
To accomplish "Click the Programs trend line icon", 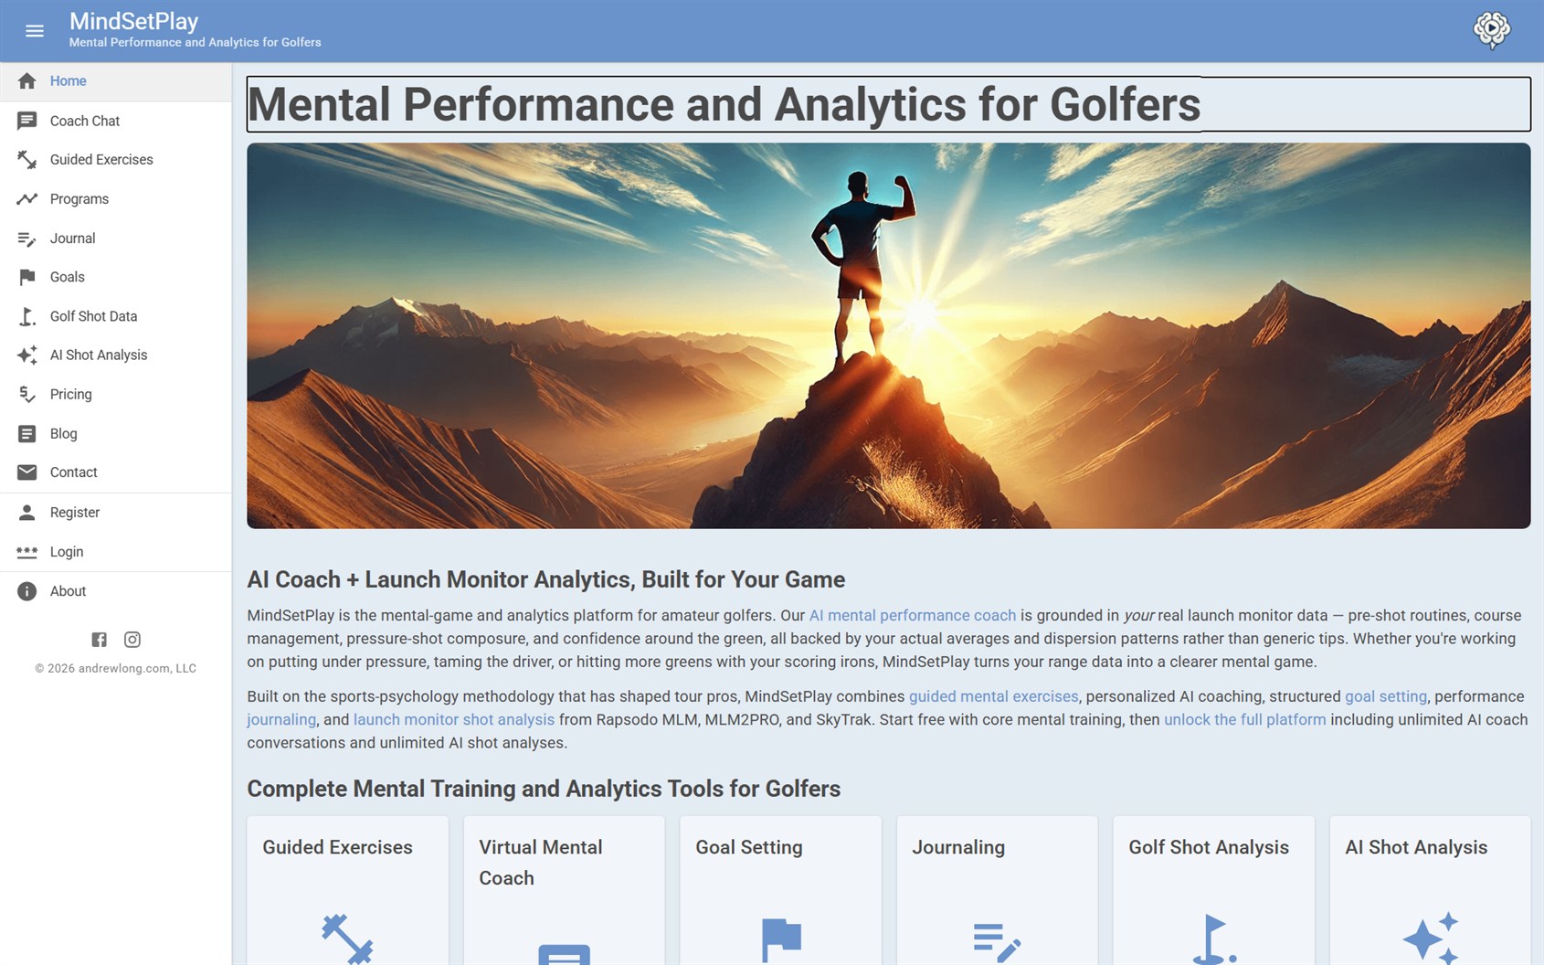I will (27, 199).
